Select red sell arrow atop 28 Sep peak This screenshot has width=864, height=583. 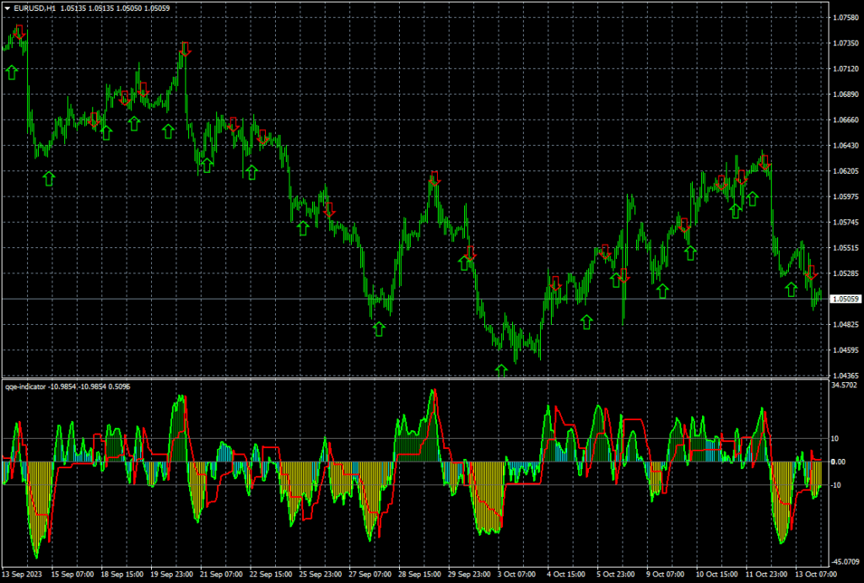coord(435,179)
